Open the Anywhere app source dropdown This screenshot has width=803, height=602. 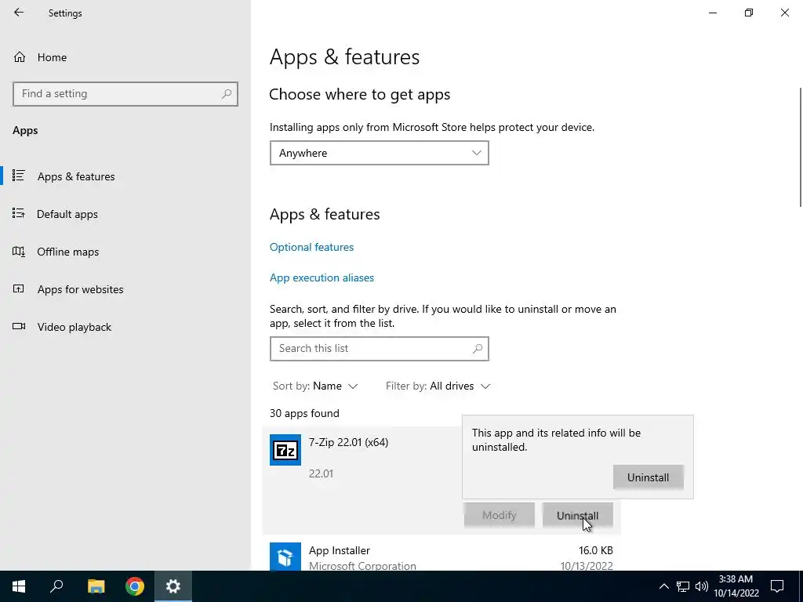379,153
